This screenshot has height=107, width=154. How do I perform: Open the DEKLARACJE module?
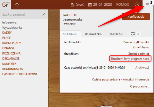coord(11,58)
